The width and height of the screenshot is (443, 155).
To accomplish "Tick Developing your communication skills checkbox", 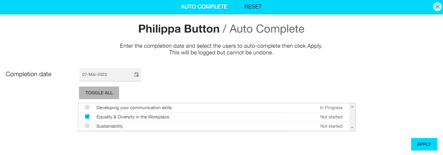I will click(87, 107).
